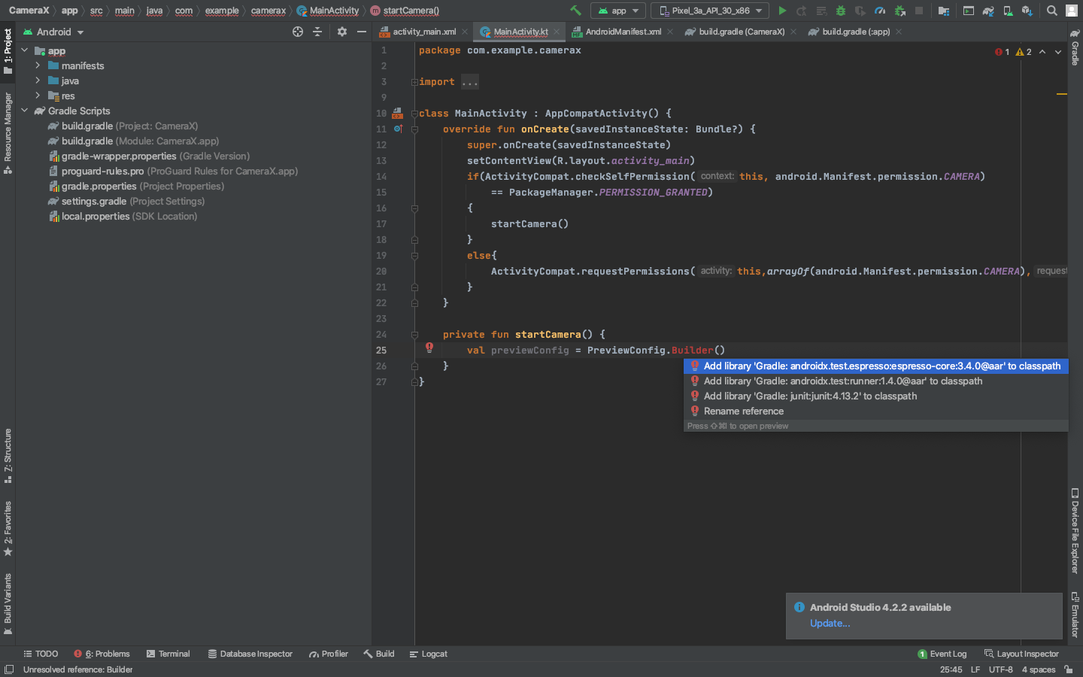The height and width of the screenshot is (677, 1083).
Task: Toggle the Project tool window stripe button
Action: pyautogui.click(x=8, y=50)
